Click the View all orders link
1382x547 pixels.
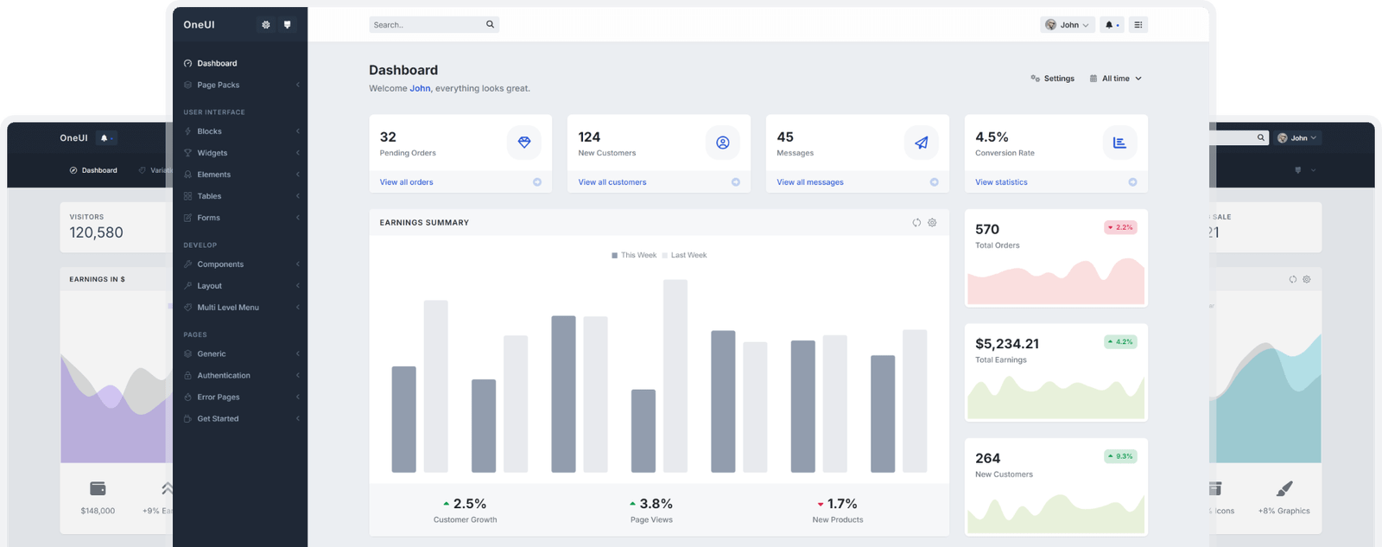click(406, 182)
